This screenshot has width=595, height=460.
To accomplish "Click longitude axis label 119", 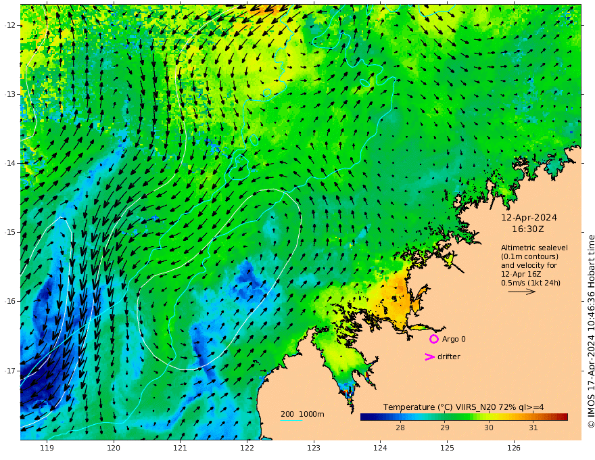I will click(47, 448).
